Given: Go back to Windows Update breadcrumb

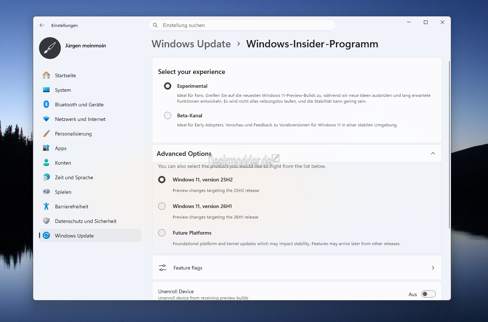Looking at the screenshot, I should click(191, 44).
